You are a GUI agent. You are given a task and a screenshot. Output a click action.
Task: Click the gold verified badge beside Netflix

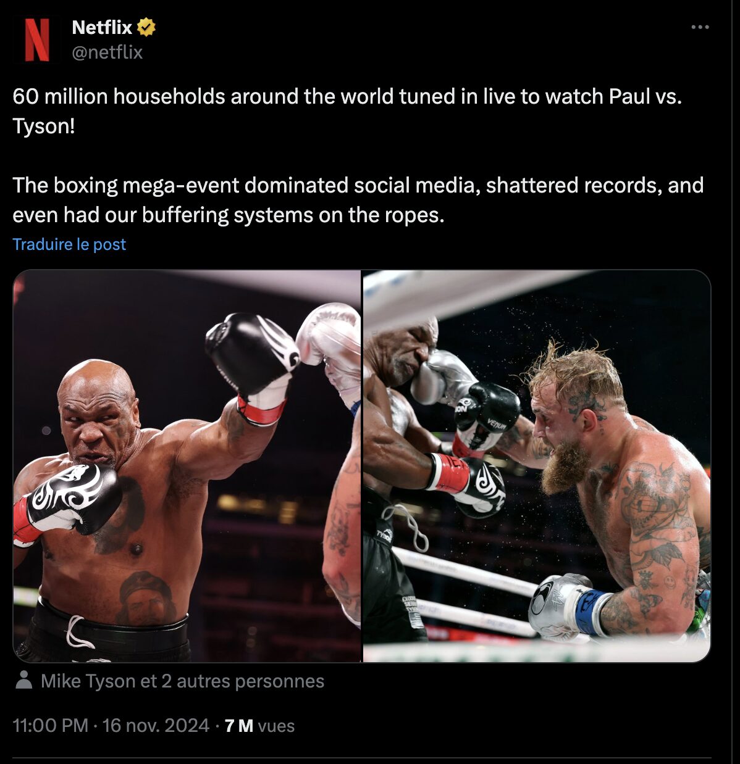[146, 27]
